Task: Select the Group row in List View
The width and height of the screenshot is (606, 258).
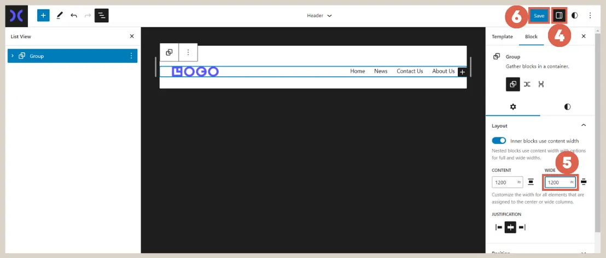Action: tap(73, 56)
